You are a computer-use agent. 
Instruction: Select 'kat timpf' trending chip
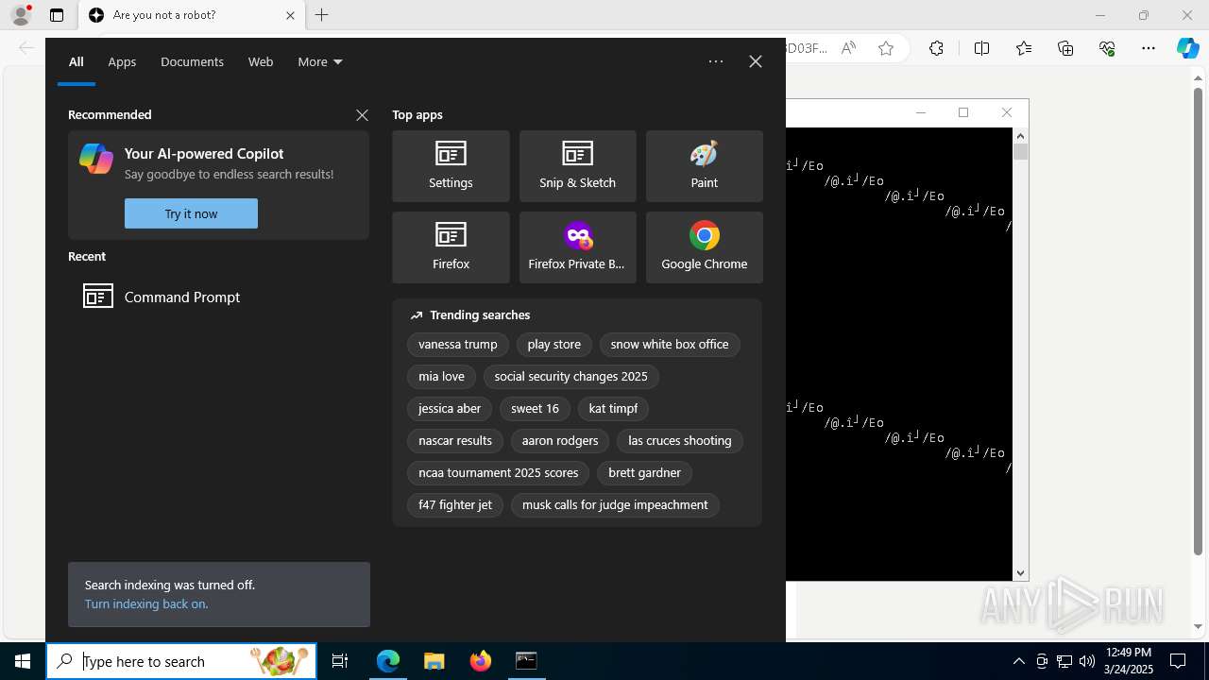[613, 409]
